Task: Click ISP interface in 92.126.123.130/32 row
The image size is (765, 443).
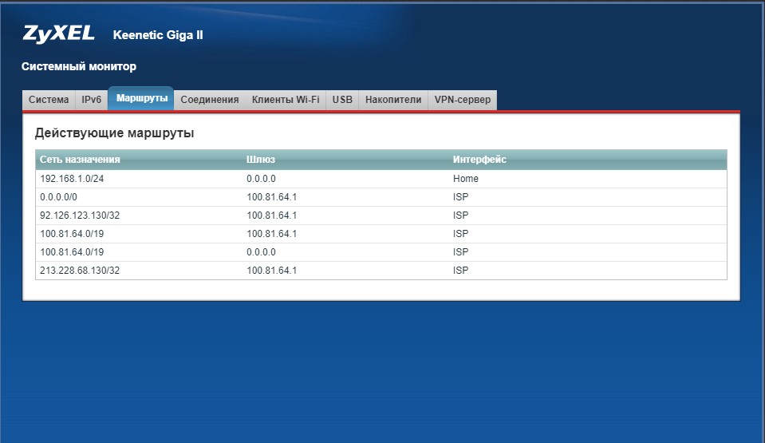Action: point(460,216)
